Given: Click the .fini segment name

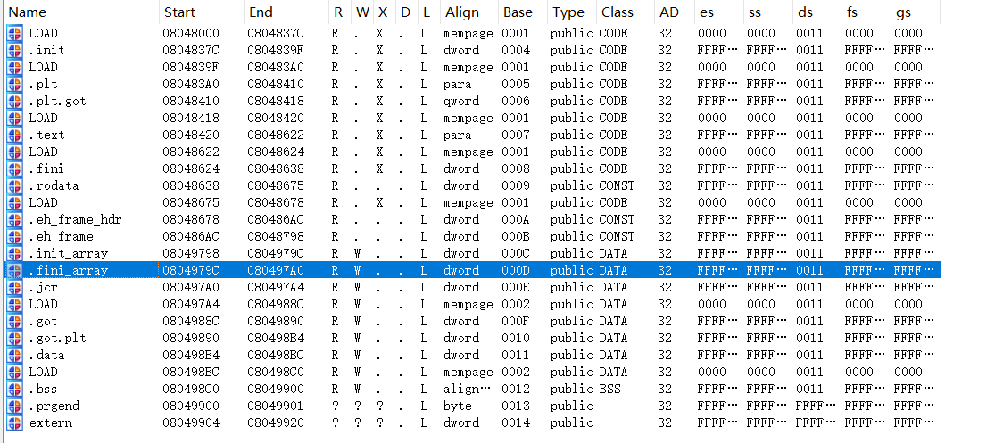Looking at the screenshot, I should coord(46,169).
